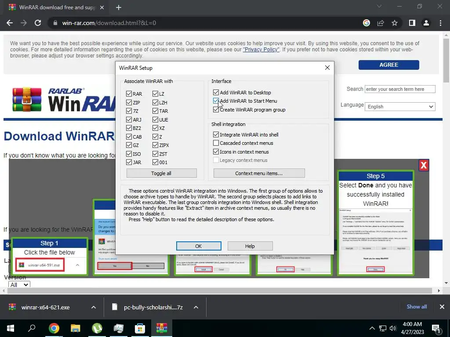This screenshot has height=337, width=450.
Task: Open winrar-x64-621.exe download item
Action: click(x=45, y=307)
